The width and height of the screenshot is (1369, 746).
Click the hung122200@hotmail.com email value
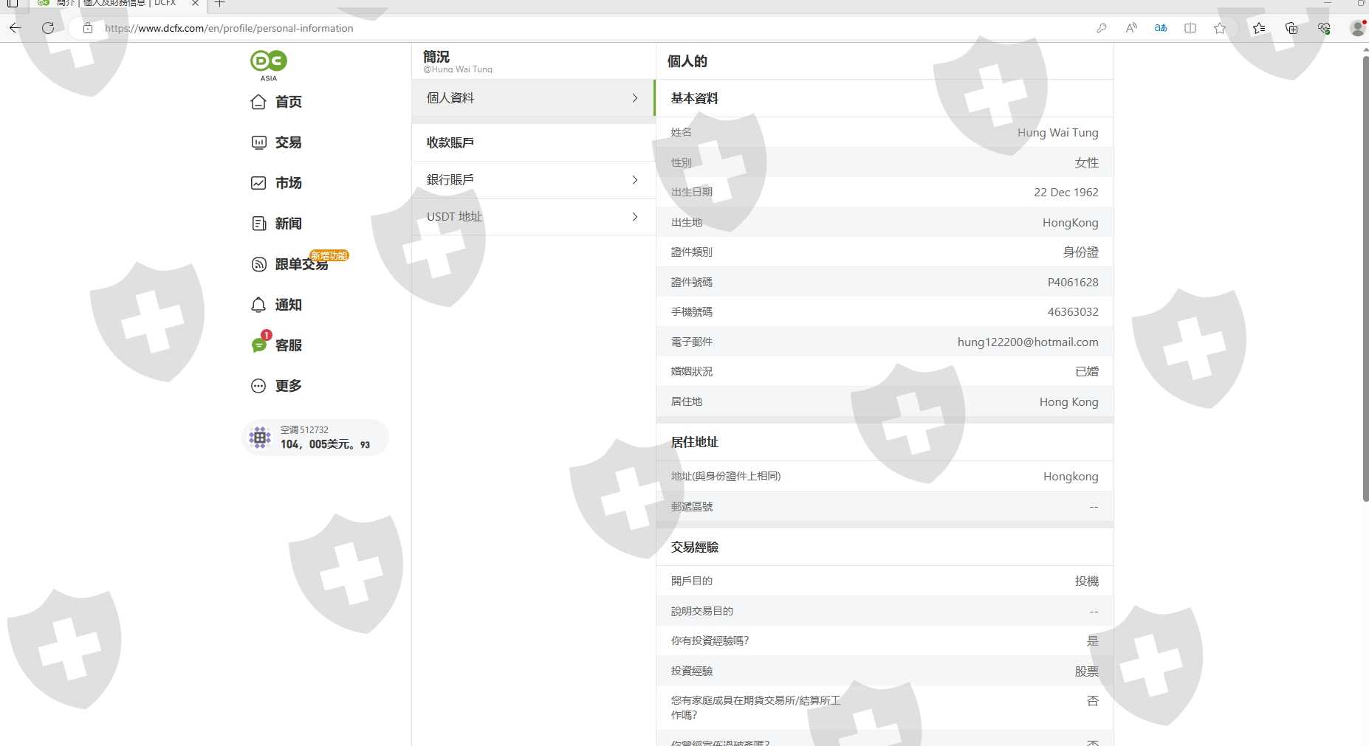point(1027,342)
